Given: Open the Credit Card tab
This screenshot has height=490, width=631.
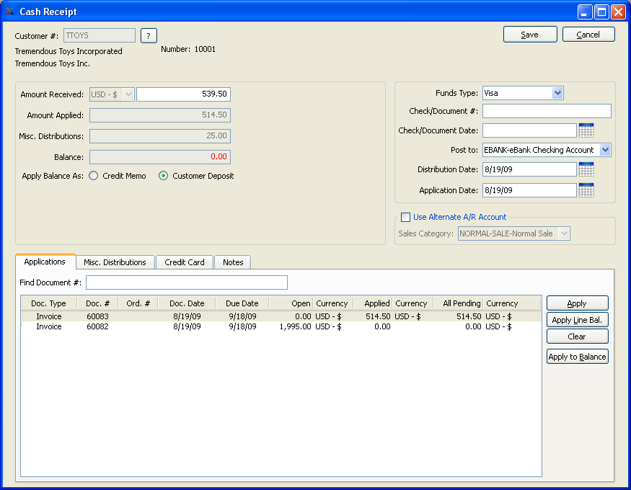Looking at the screenshot, I should tap(185, 262).
